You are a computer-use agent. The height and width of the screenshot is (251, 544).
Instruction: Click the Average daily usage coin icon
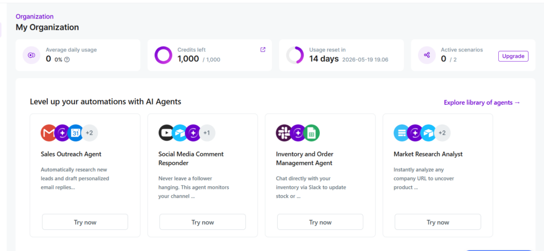click(31, 55)
